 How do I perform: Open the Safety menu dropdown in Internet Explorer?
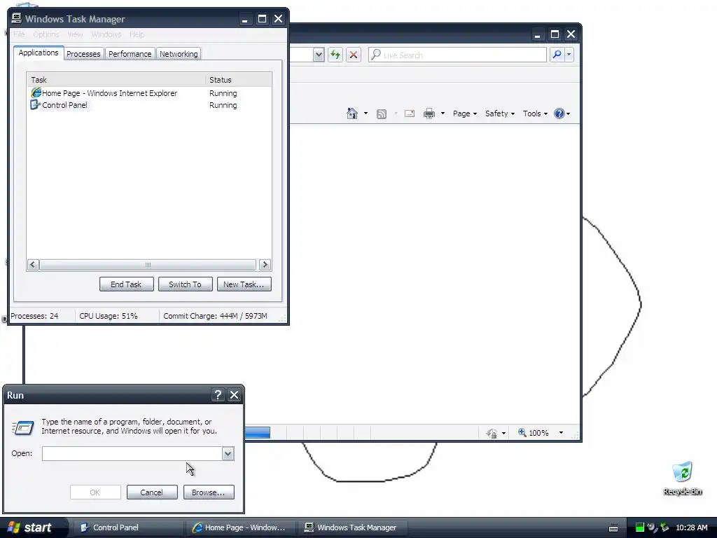(500, 113)
